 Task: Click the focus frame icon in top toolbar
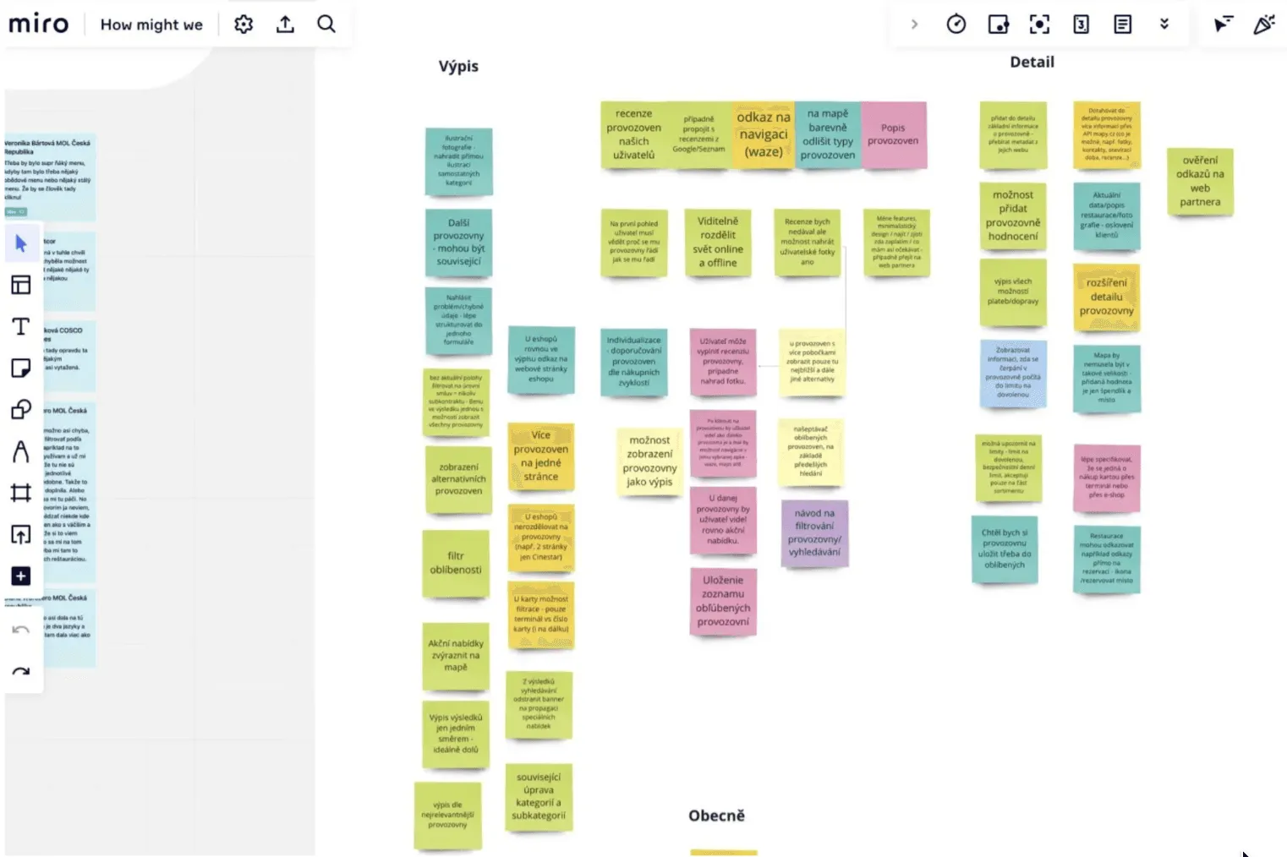tap(1039, 25)
